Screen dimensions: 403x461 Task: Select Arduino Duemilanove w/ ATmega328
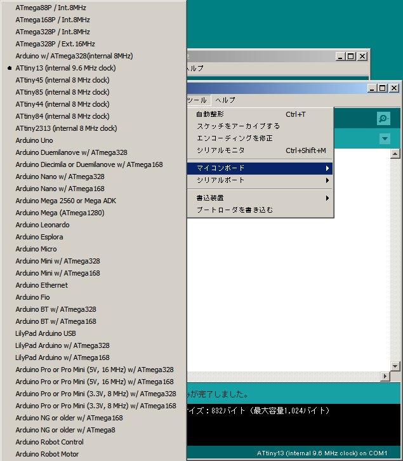point(93,152)
